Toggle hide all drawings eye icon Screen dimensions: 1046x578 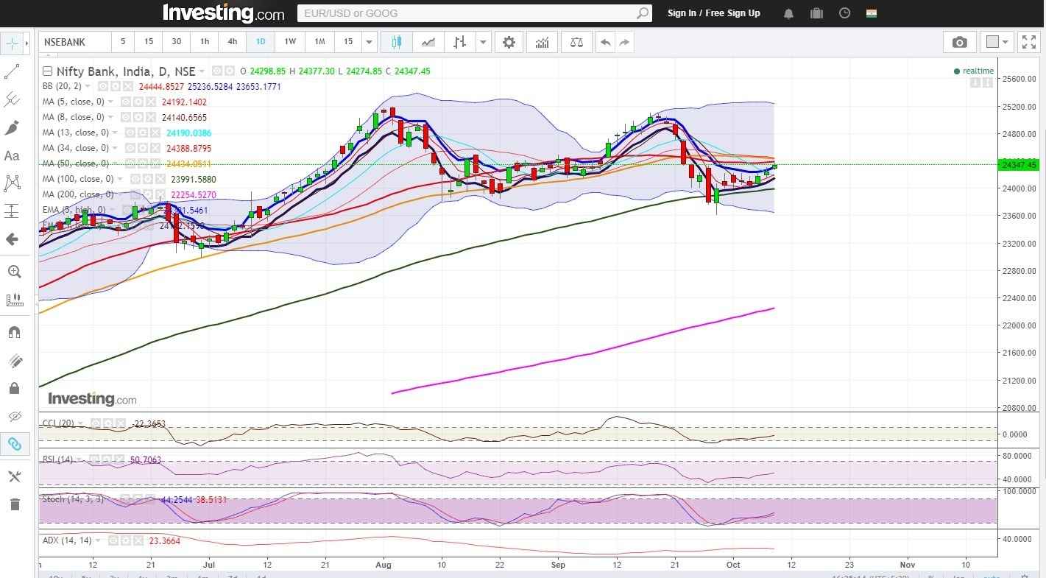click(14, 416)
